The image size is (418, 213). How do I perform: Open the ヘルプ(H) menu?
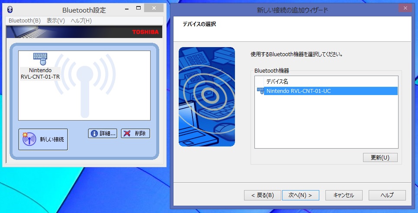81,21
